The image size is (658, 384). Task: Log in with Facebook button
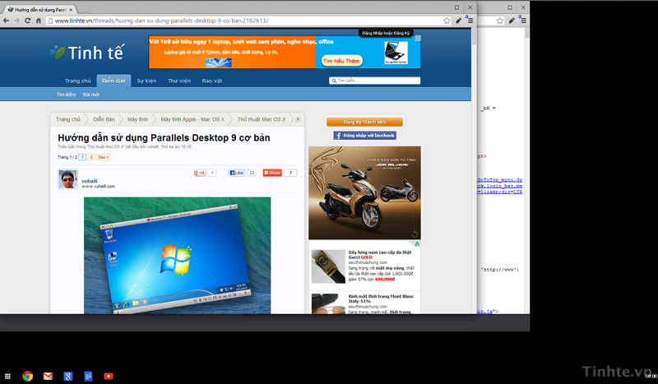(x=364, y=135)
